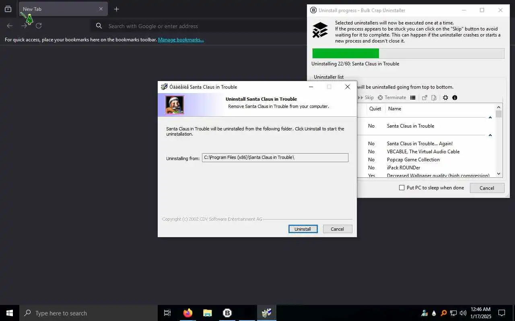This screenshot has height=321, width=515.
Task: Click the external window arrow icon in toolbar
Action: [424, 98]
